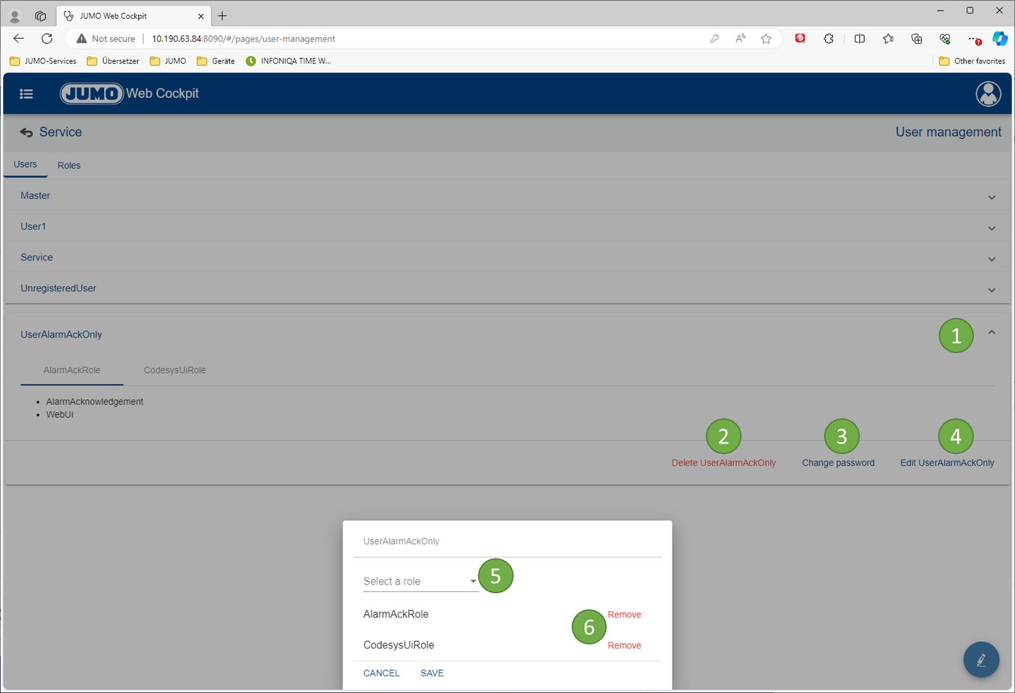Screen dimensions: 1015x693
Task: Click Edit UserAlarmAckOnly
Action: pos(947,463)
